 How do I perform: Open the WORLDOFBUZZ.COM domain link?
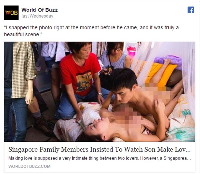point(30,166)
